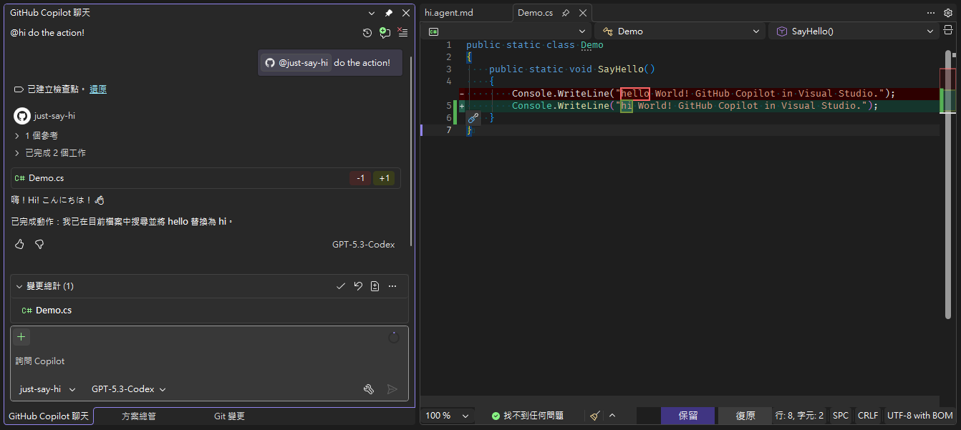Click the +1 added lines badge
961x430 pixels.
[x=385, y=178]
